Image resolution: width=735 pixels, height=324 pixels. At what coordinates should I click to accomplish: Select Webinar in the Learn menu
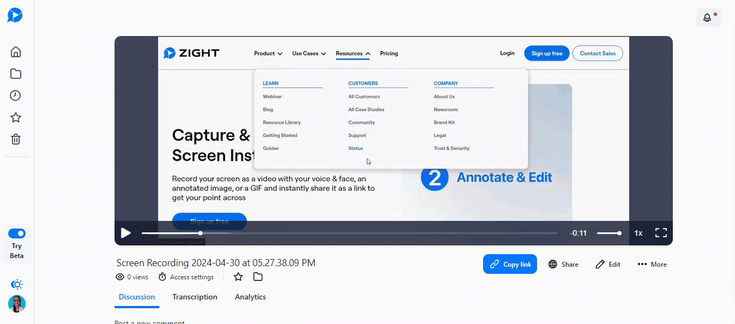(x=272, y=97)
